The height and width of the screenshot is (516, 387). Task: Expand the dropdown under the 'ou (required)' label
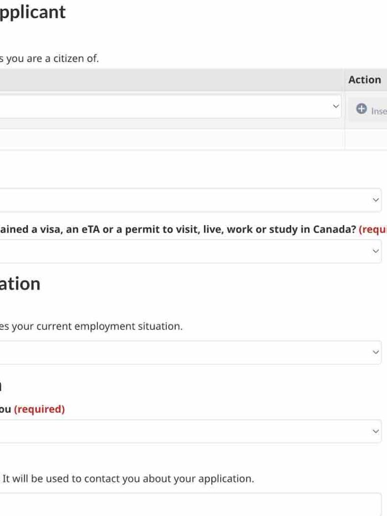tap(188, 431)
